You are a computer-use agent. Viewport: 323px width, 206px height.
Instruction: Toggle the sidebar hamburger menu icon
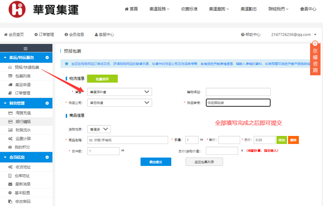[26, 48]
